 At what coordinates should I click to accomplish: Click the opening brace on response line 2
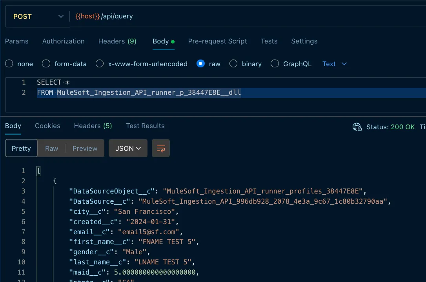point(55,181)
